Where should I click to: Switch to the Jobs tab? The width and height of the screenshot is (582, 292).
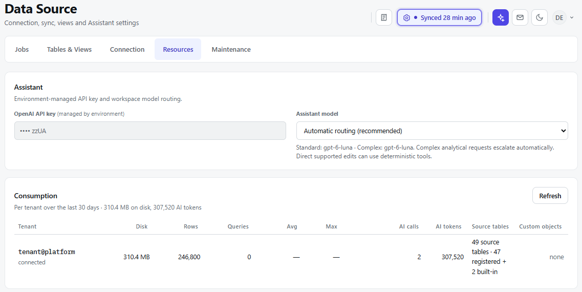point(22,49)
